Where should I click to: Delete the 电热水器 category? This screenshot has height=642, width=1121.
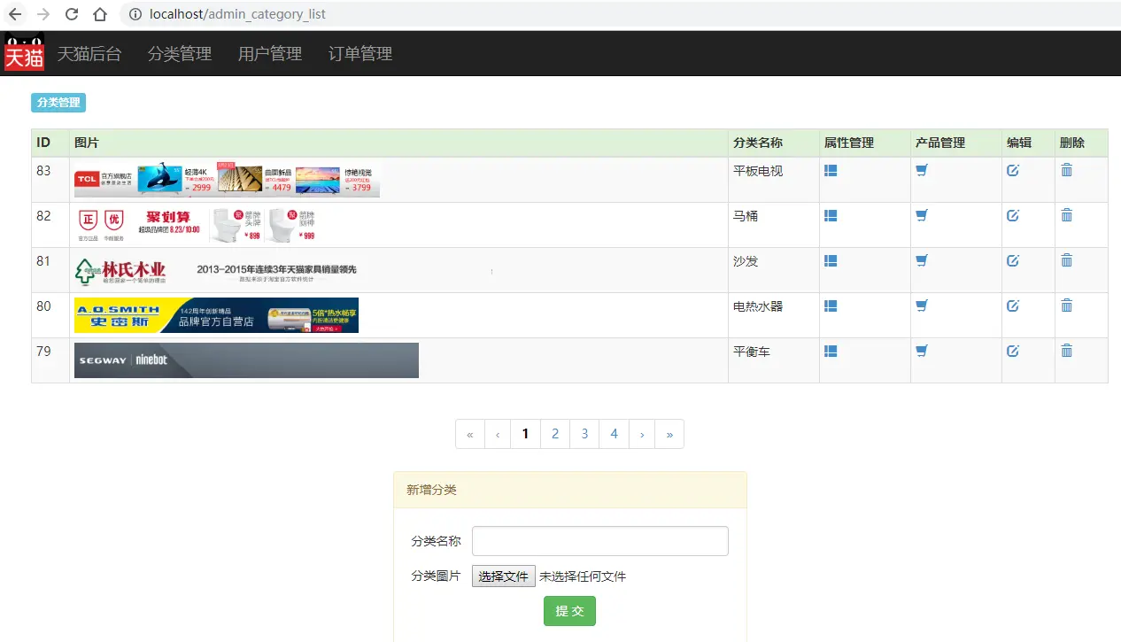pyautogui.click(x=1066, y=306)
